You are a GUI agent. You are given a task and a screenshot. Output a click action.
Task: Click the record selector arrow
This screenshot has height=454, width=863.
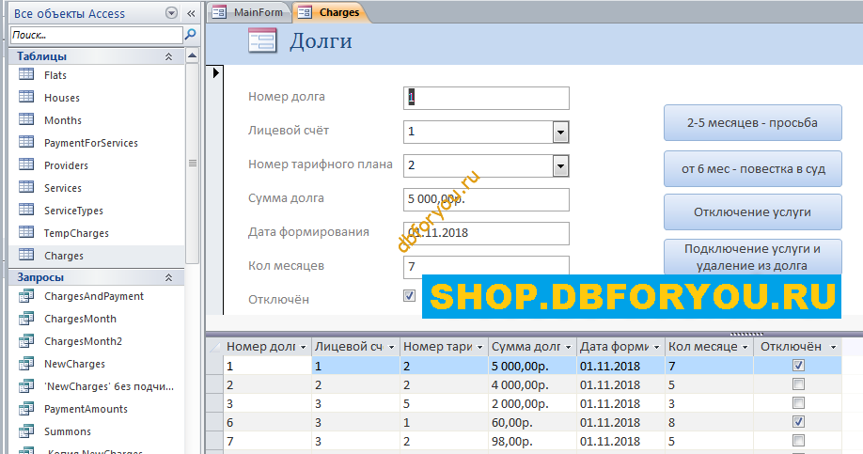pos(216,72)
